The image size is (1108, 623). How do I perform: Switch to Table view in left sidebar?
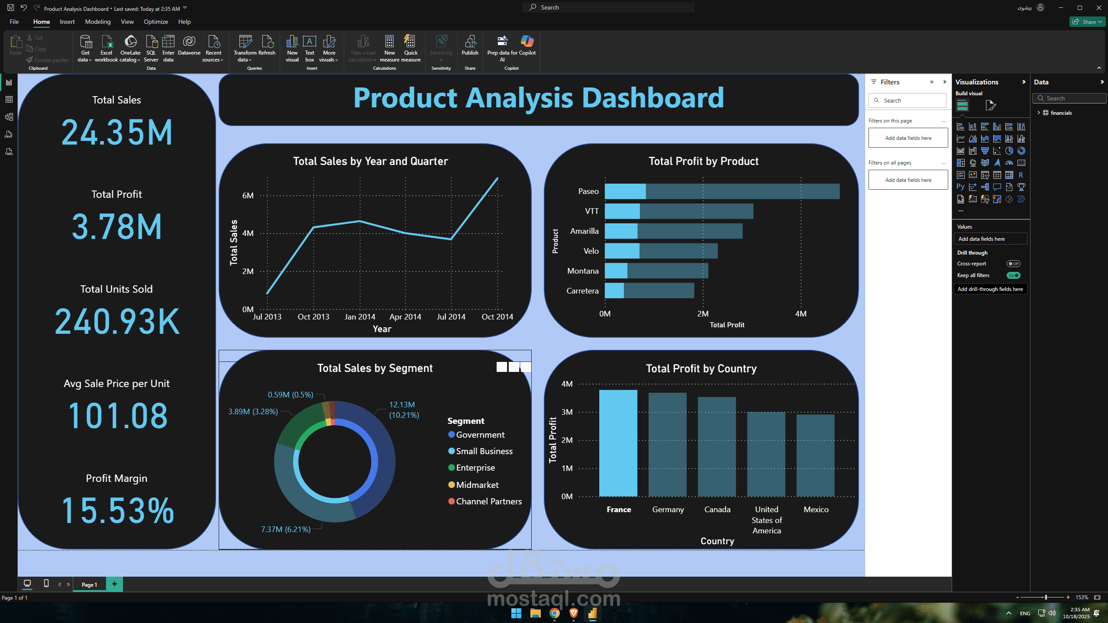(9, 100)
